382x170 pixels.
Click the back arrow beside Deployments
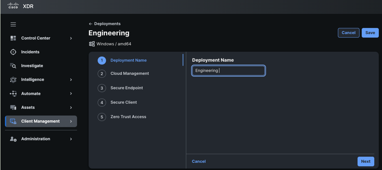[91, 24]
